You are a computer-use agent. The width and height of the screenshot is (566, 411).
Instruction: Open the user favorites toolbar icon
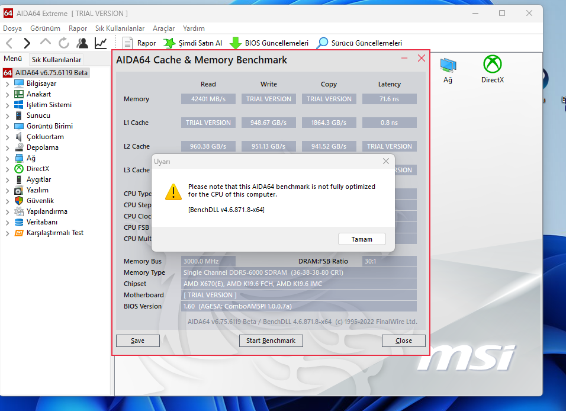point(82,43)
